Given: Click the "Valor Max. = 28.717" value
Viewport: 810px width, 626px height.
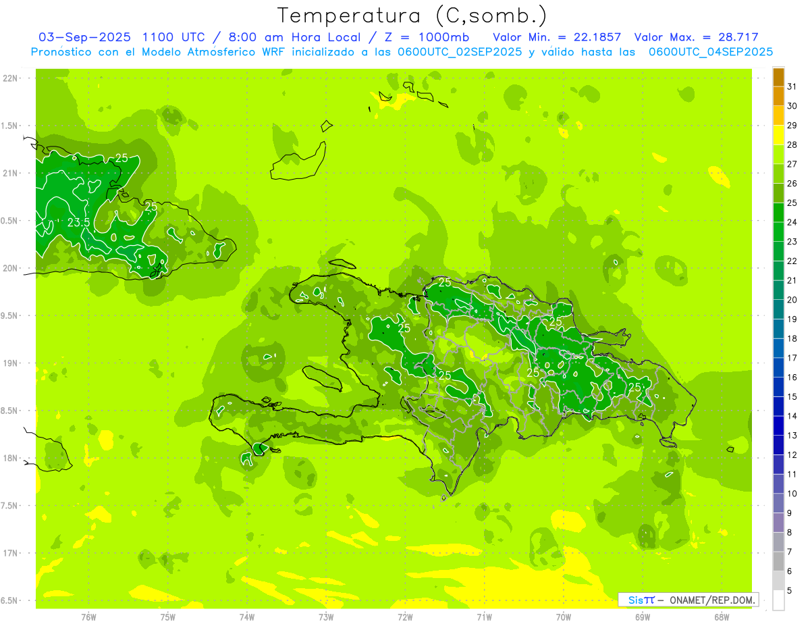Looking at the screenshot, I should pos(697,37).
